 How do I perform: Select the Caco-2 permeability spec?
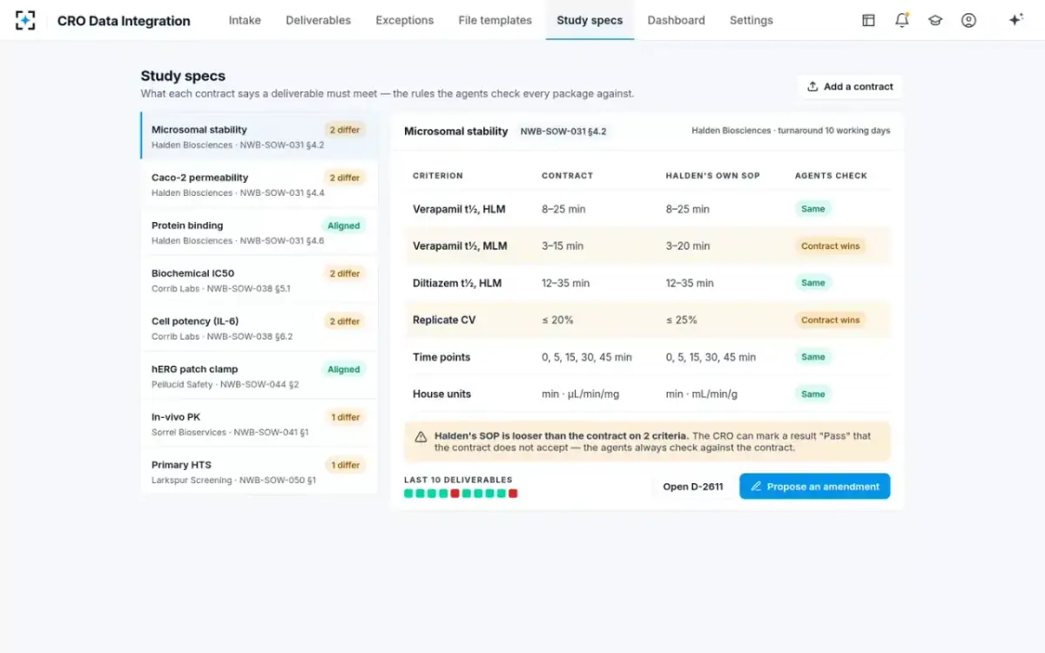tap(260, 184)
